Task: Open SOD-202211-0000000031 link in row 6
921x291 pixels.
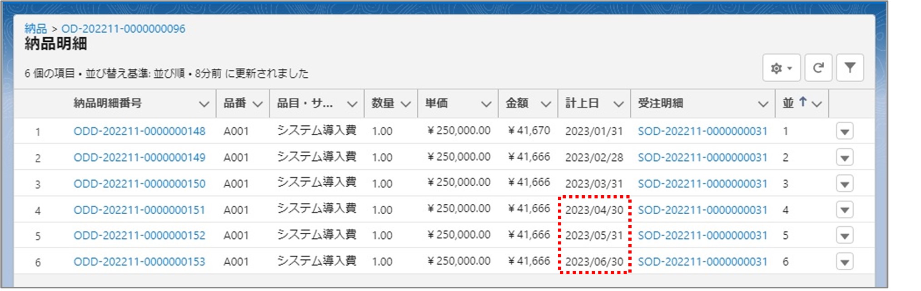Action: [702, 262]
